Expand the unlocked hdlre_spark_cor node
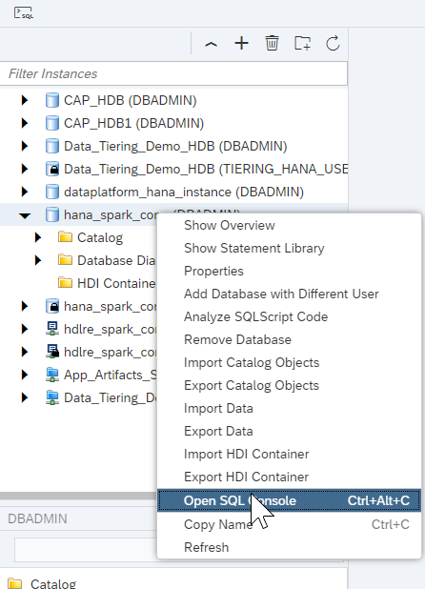The height and width of the screenshot is (589, 425). [x=25, y=329]
